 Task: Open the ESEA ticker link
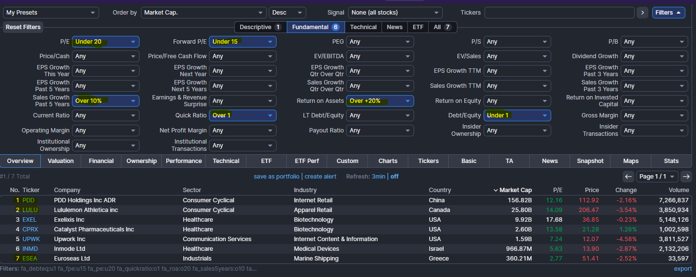point(30,259)
